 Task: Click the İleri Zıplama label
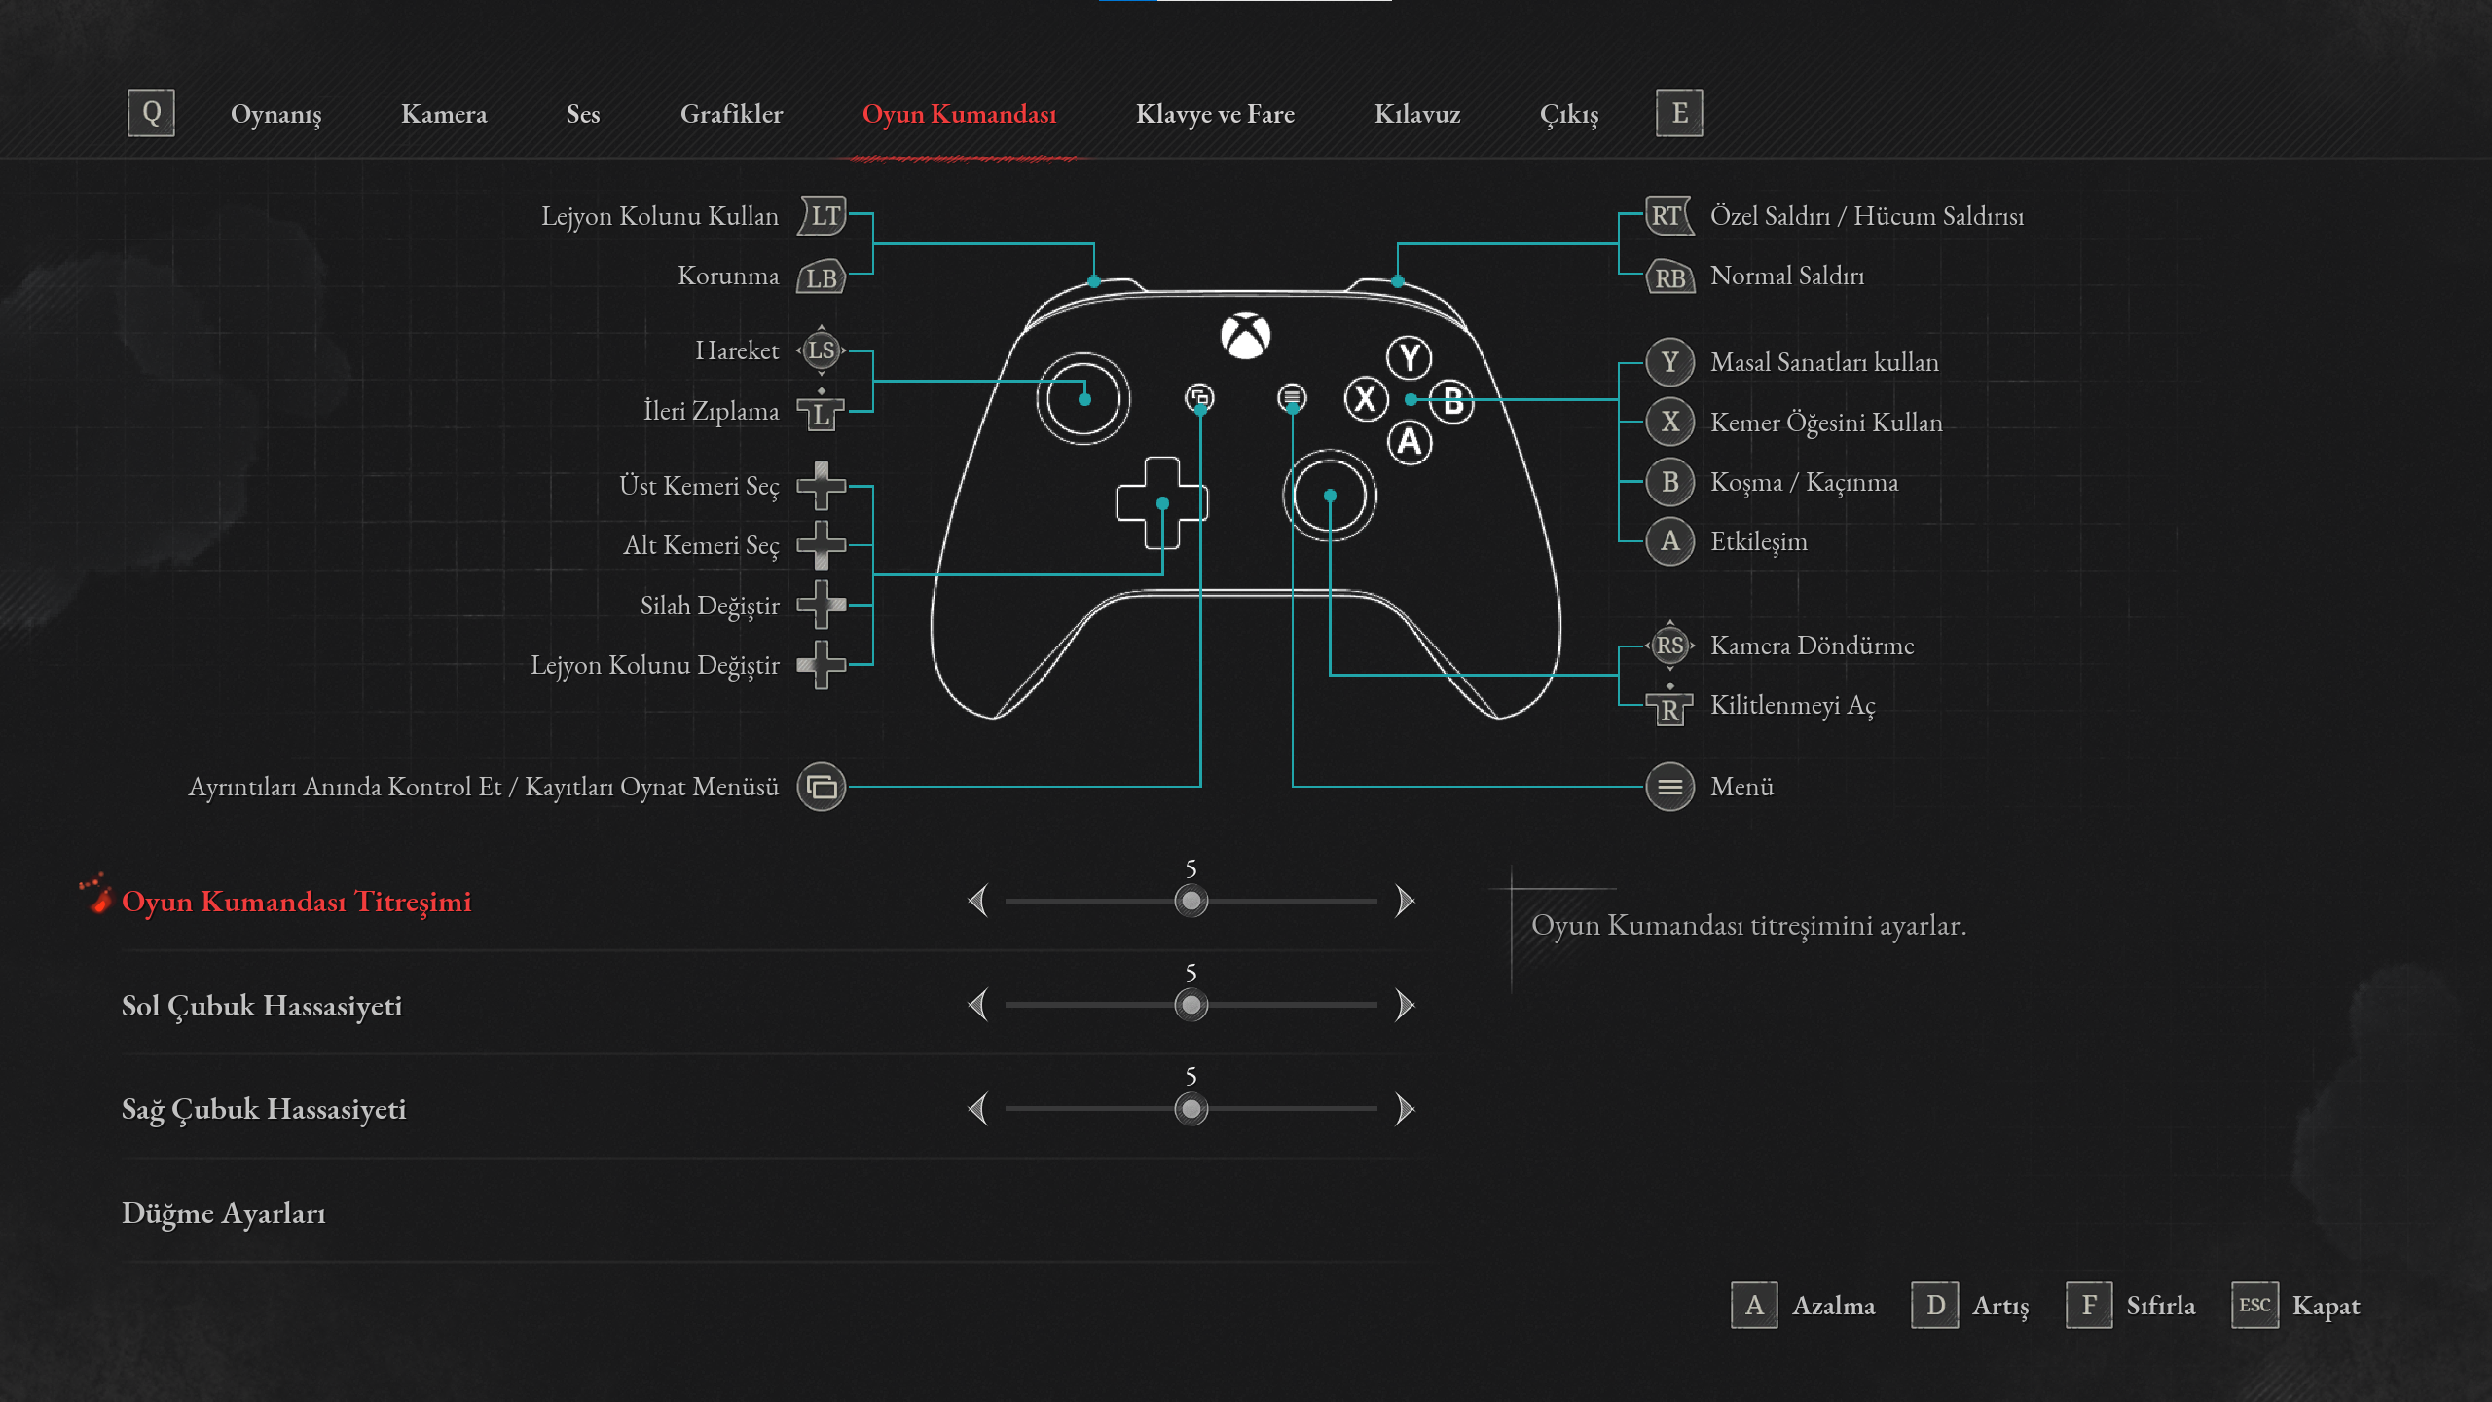(711, 412)
